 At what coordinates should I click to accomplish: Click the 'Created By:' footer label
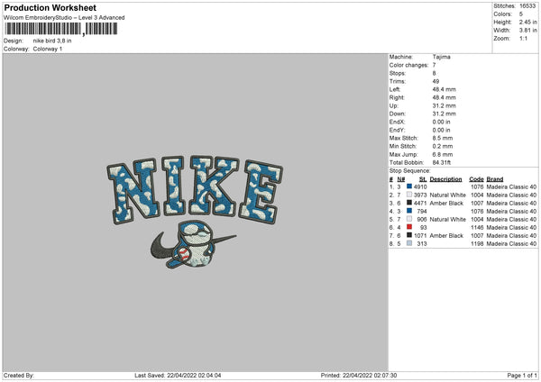19,375
